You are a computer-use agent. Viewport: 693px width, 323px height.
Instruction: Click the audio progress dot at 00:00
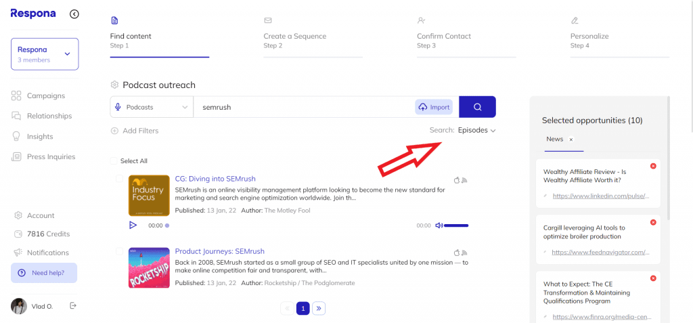(x=167, y=225)
